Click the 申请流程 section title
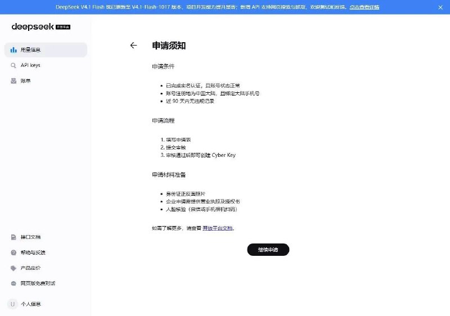The height and width of the screenshot is (316, 450). point(163,121)
